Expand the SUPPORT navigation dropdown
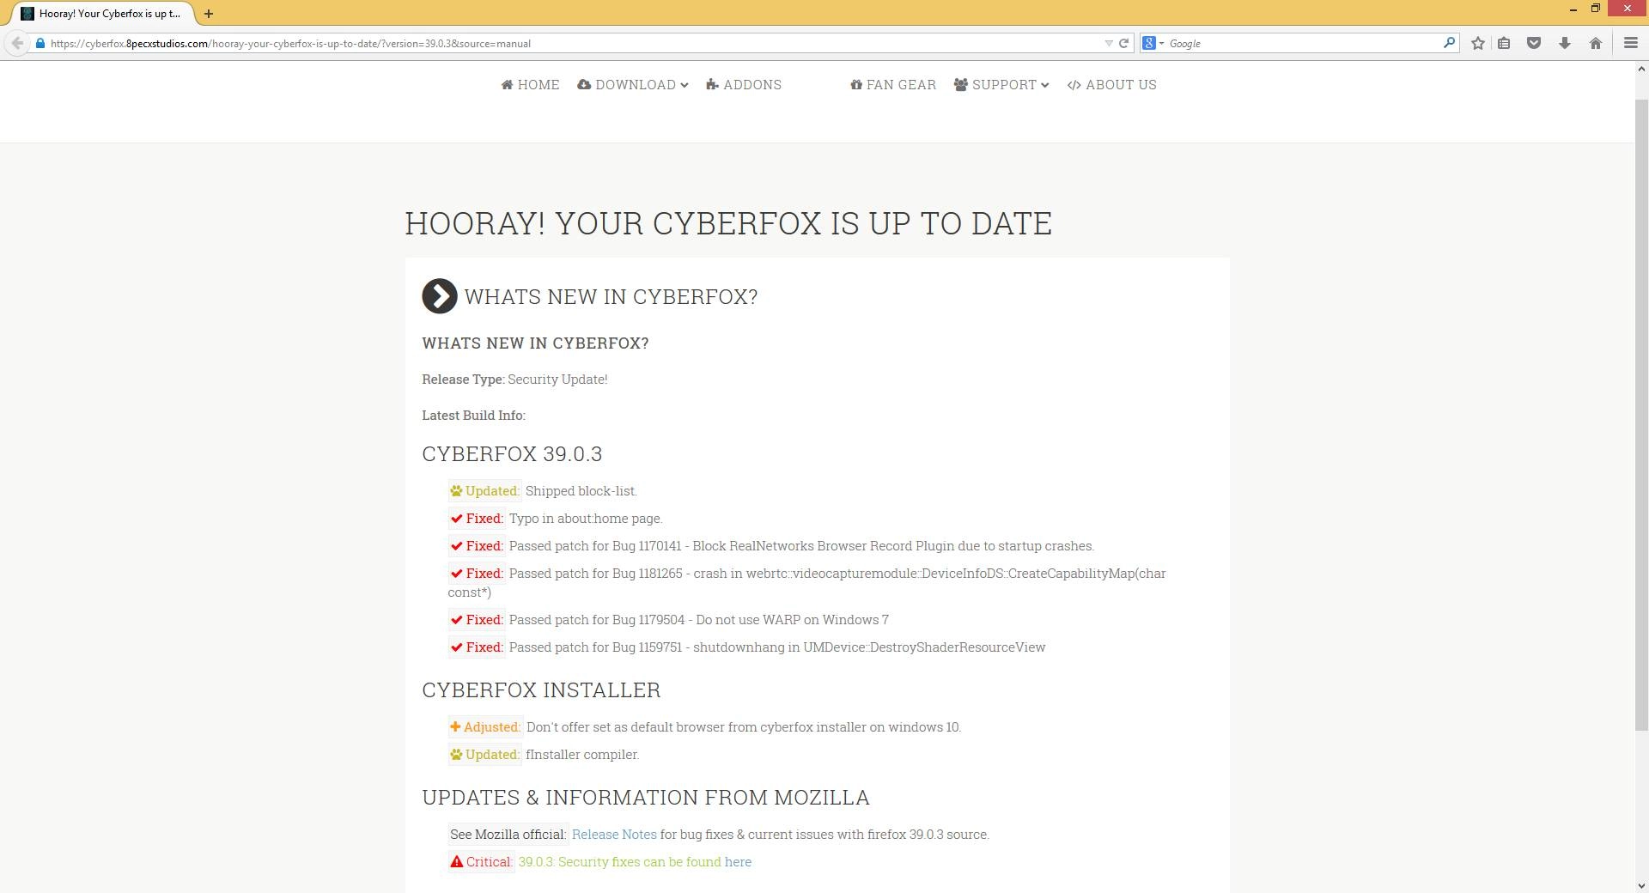1649x893 pixels. (x=1001, y=85)
